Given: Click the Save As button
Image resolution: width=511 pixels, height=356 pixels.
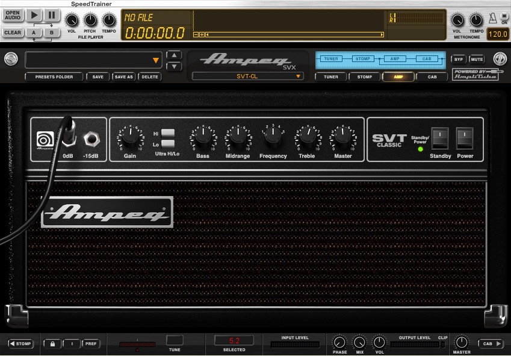Looking at the screenshot, I should 124,77.
